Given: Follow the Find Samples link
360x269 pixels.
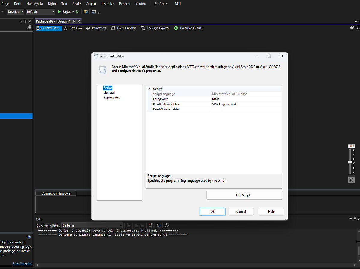Looking at the screenshot, I should [x=22, y=263].
